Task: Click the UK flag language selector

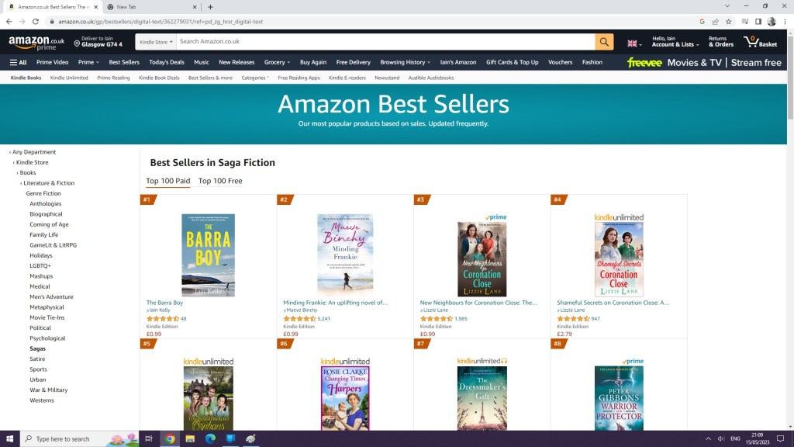Action: pos(633,43)
